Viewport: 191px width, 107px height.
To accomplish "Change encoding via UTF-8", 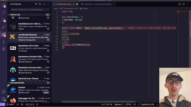I will (128, 104).
